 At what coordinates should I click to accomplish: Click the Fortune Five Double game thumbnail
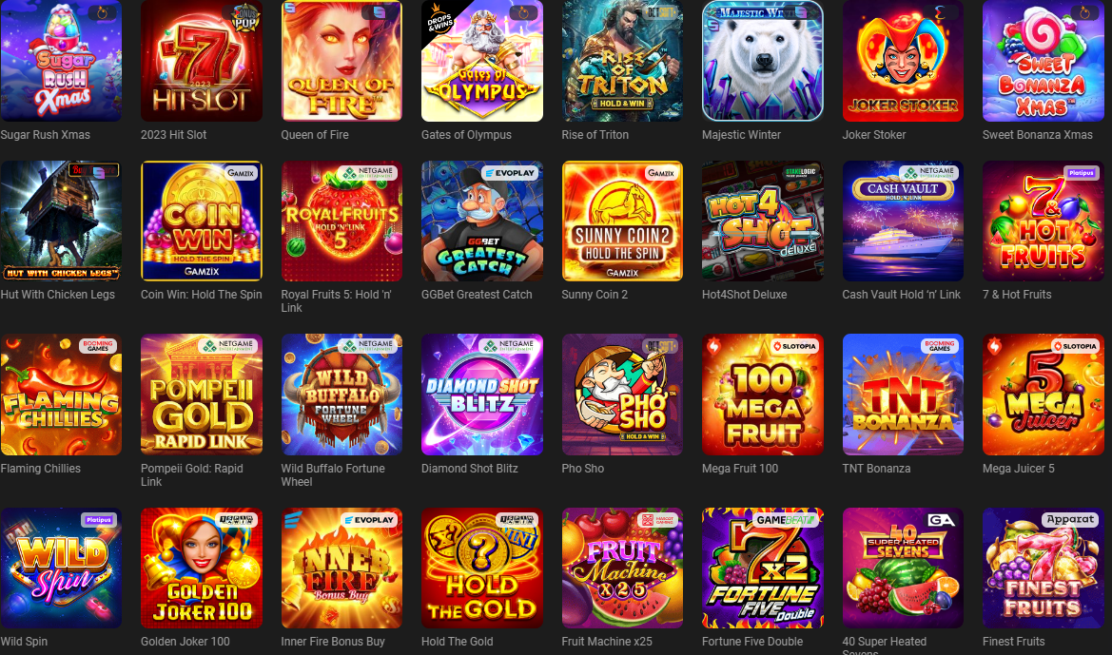tap(762, 568)
